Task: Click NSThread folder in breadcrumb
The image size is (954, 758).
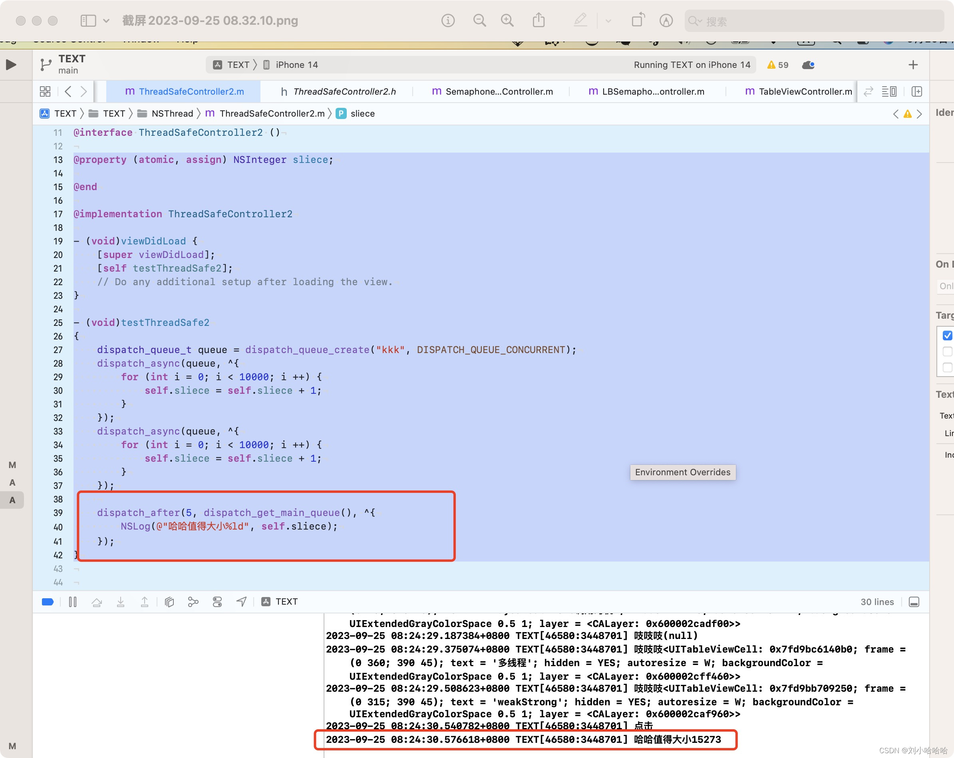Action: 165,114
